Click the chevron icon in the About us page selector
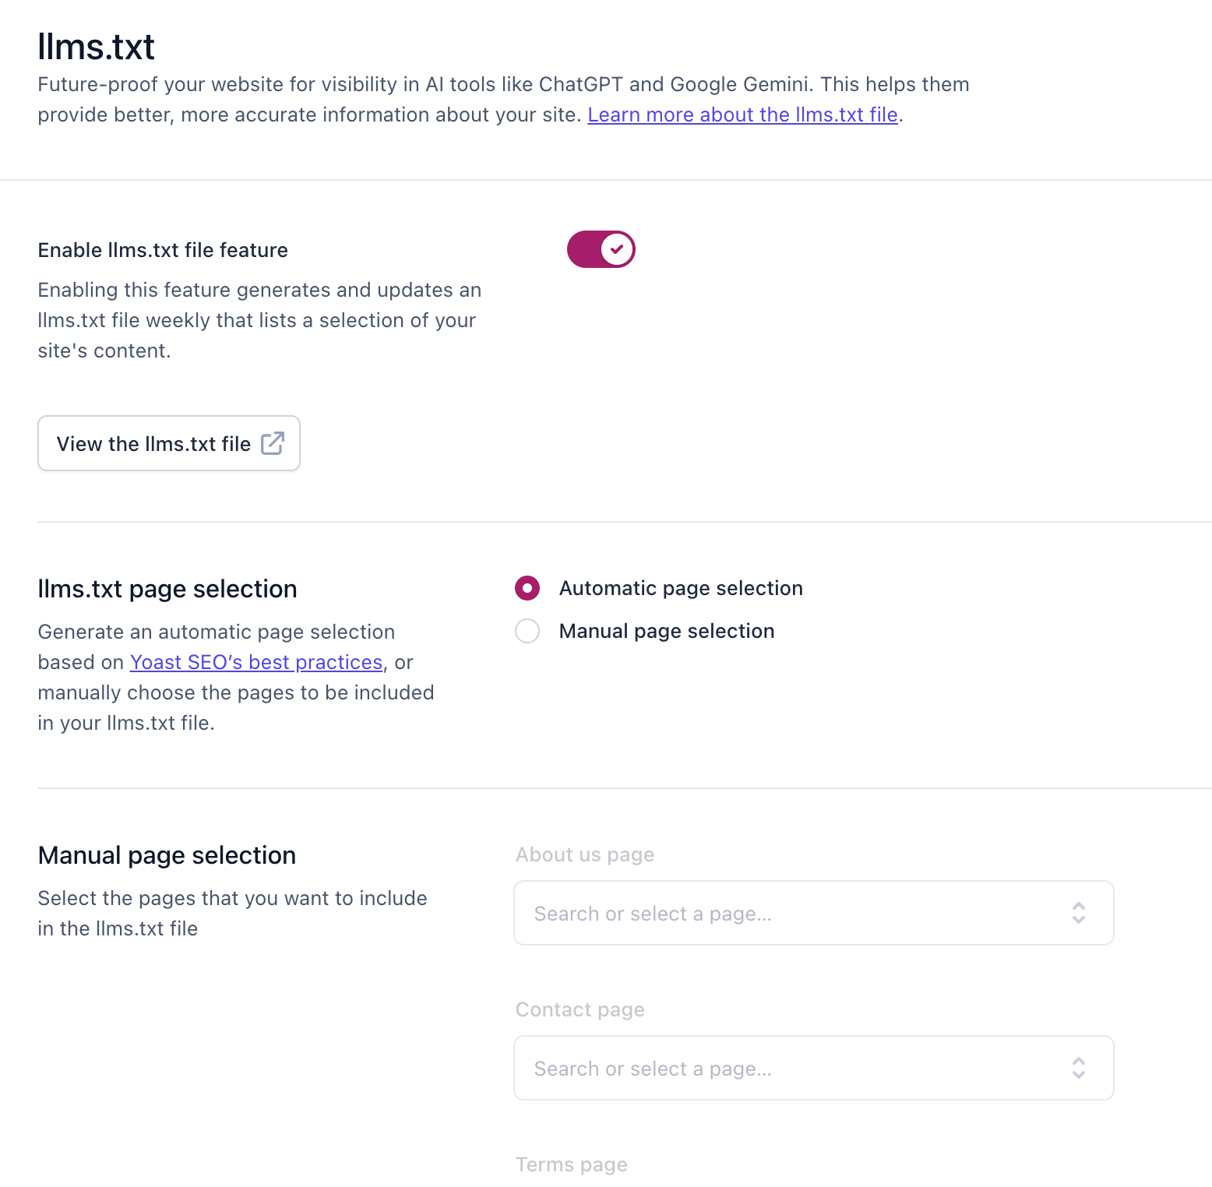 point(1079,913)
